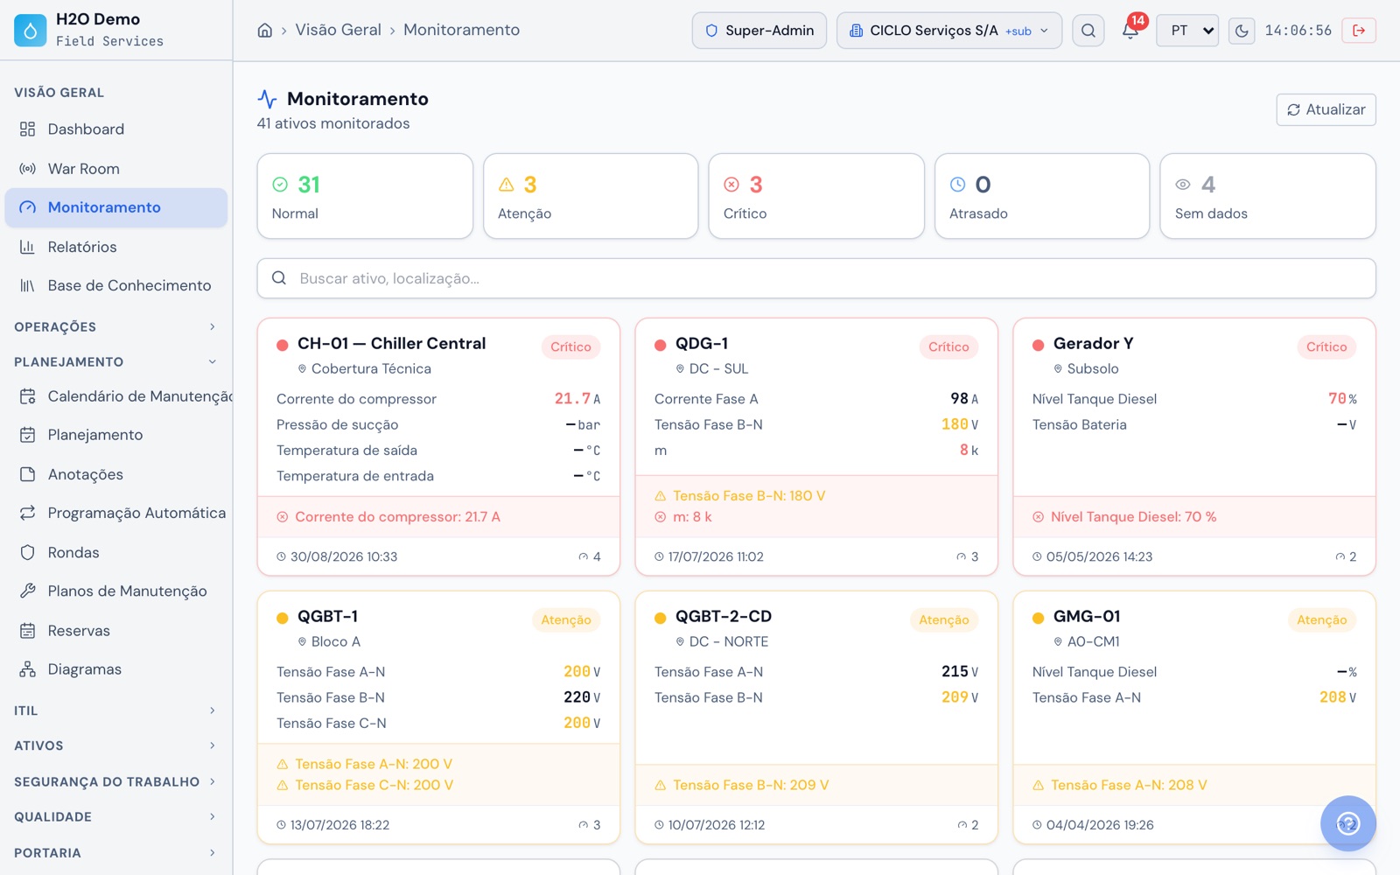Open CH-01 Chiller Central card

pos(438,446)
